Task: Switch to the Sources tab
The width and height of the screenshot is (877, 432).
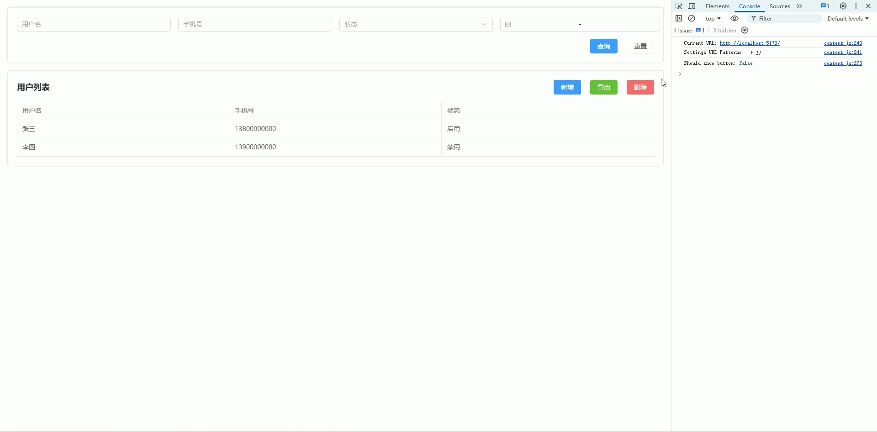Action: pyautogui.click(x=780, y=6)
